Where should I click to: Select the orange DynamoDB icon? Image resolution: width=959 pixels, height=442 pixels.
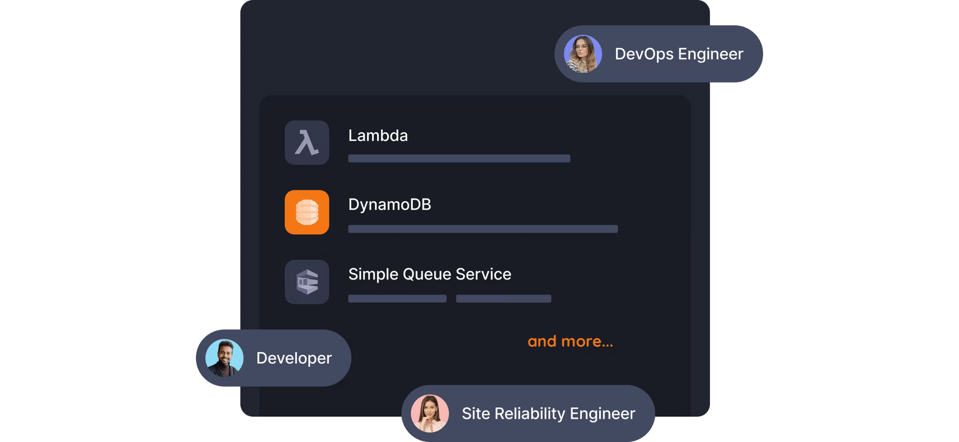[x=307, y=212]
